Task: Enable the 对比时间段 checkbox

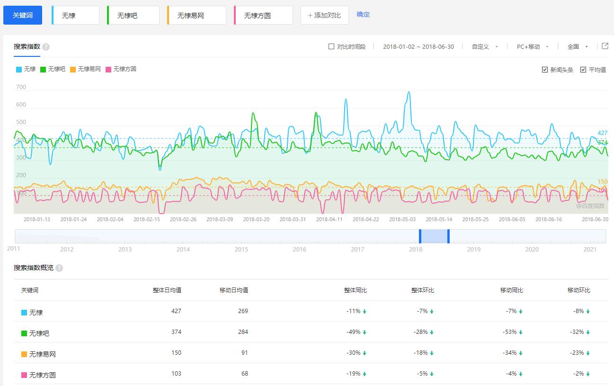Action: coord(331,46)
